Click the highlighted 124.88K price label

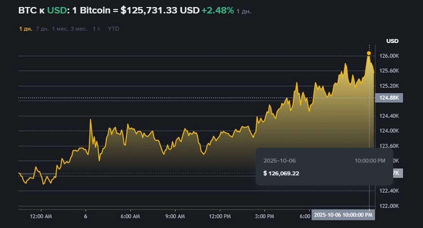tap(389, 98)
